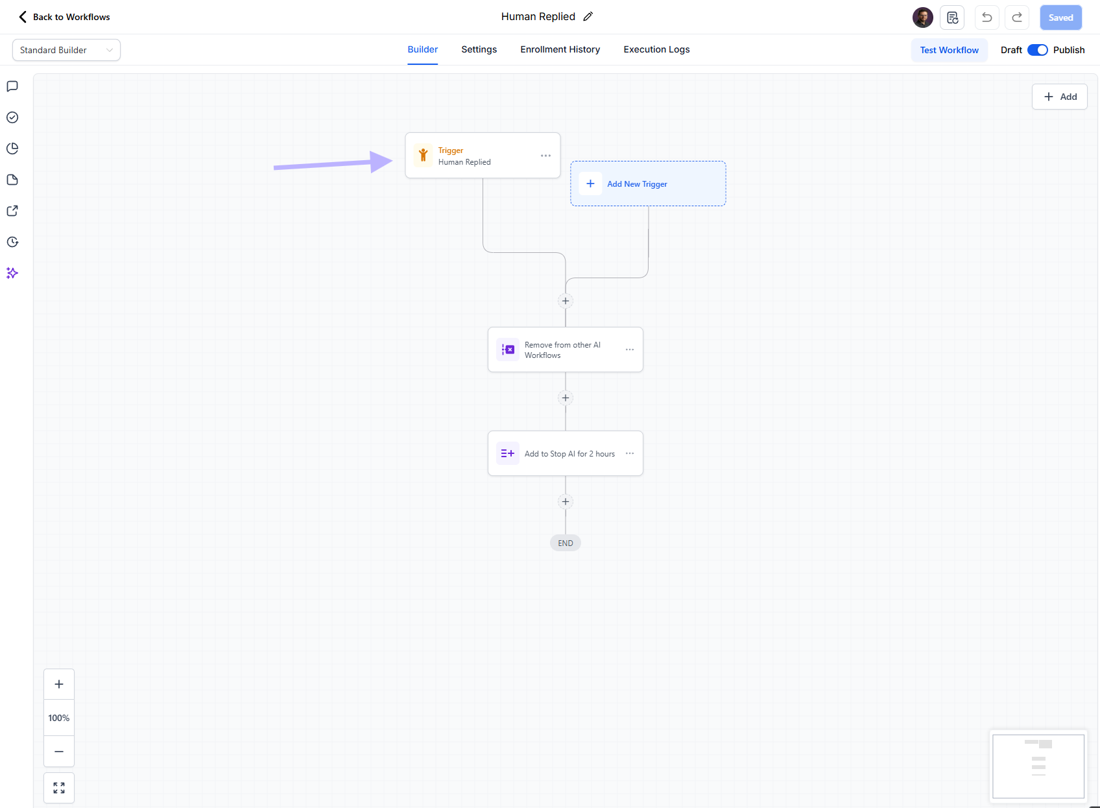The image size is (1100, 808).
Task: Open the pie chart stats sidebar icon
Action: 12,149
